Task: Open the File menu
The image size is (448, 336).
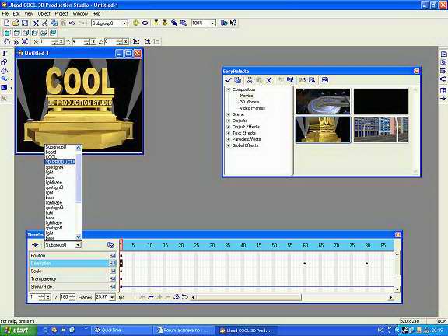Action: (x=5, y=13)
